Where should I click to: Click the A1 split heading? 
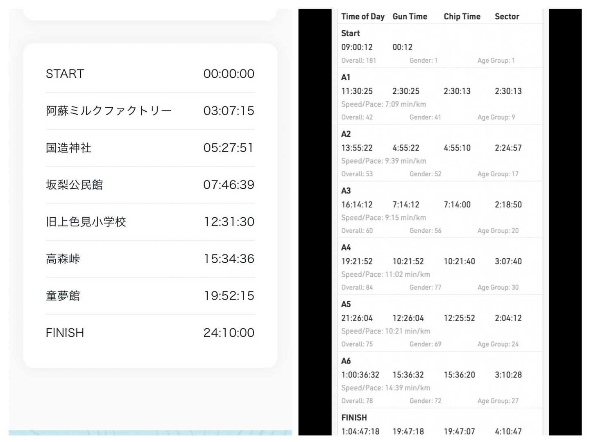click(x=346, y=77)
